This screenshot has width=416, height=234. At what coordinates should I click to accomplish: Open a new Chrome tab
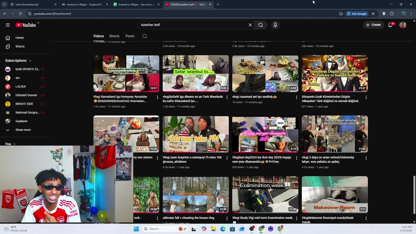(x=218, y=5)
